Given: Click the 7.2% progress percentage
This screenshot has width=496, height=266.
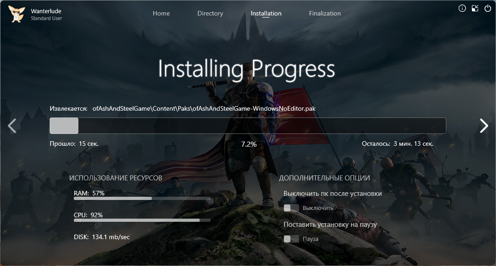Looking at the screenshot, I should [248, 144].
